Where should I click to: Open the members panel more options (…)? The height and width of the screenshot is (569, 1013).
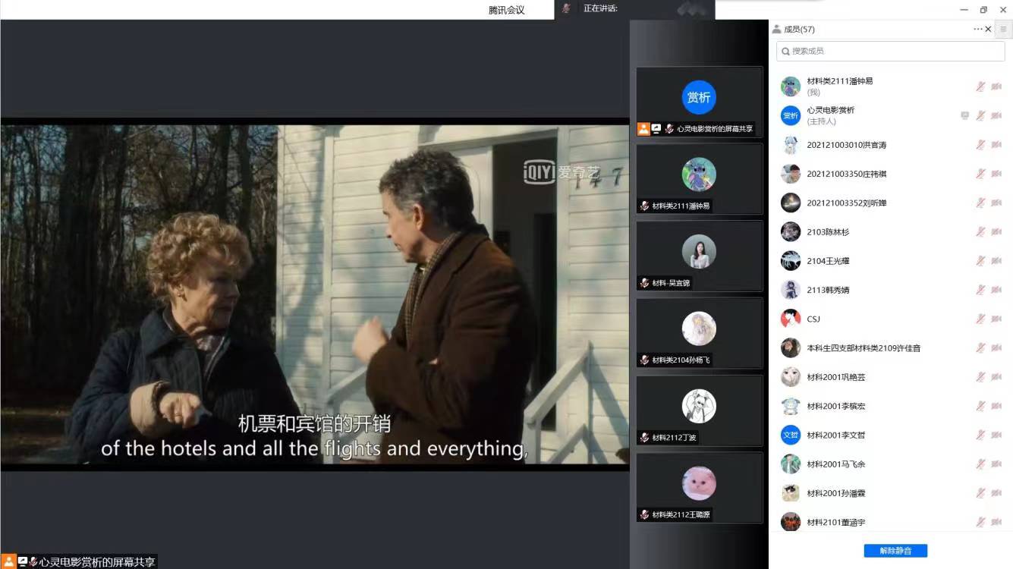(x=977, y=30)
